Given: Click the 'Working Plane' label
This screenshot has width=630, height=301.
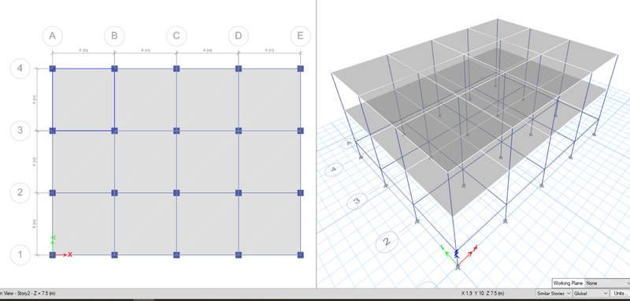Looking at the screenshot, I should 568,284.
